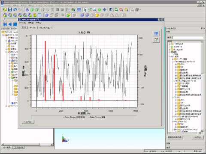Click the project manager horizontal scrollbar
The image size is (206, 154).
pos(27,144)
